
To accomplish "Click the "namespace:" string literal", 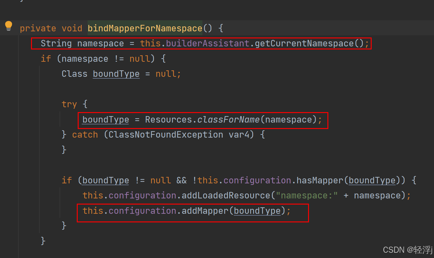I will point(307,195).
